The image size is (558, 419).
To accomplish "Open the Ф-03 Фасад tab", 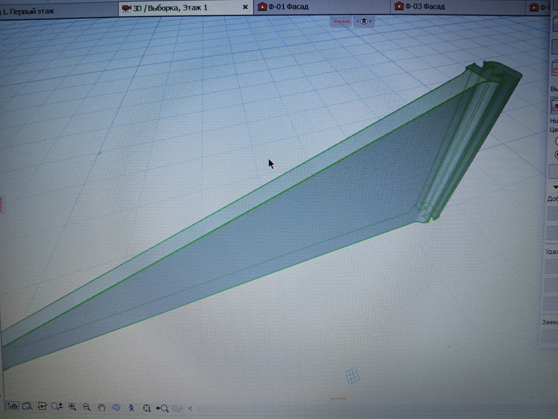I will (x=425, y=6).
